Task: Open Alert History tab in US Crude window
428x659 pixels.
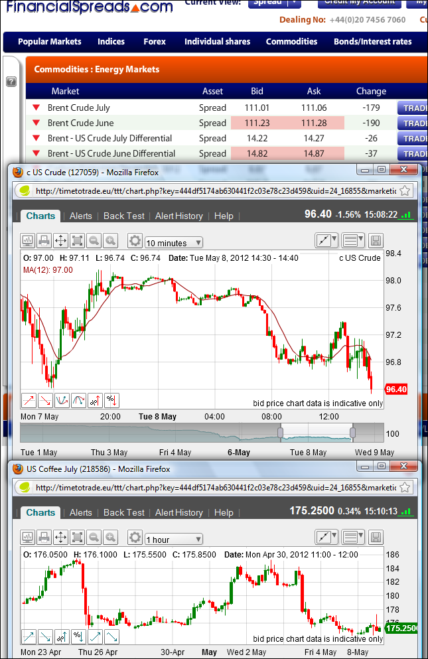Action: [178, 216]
